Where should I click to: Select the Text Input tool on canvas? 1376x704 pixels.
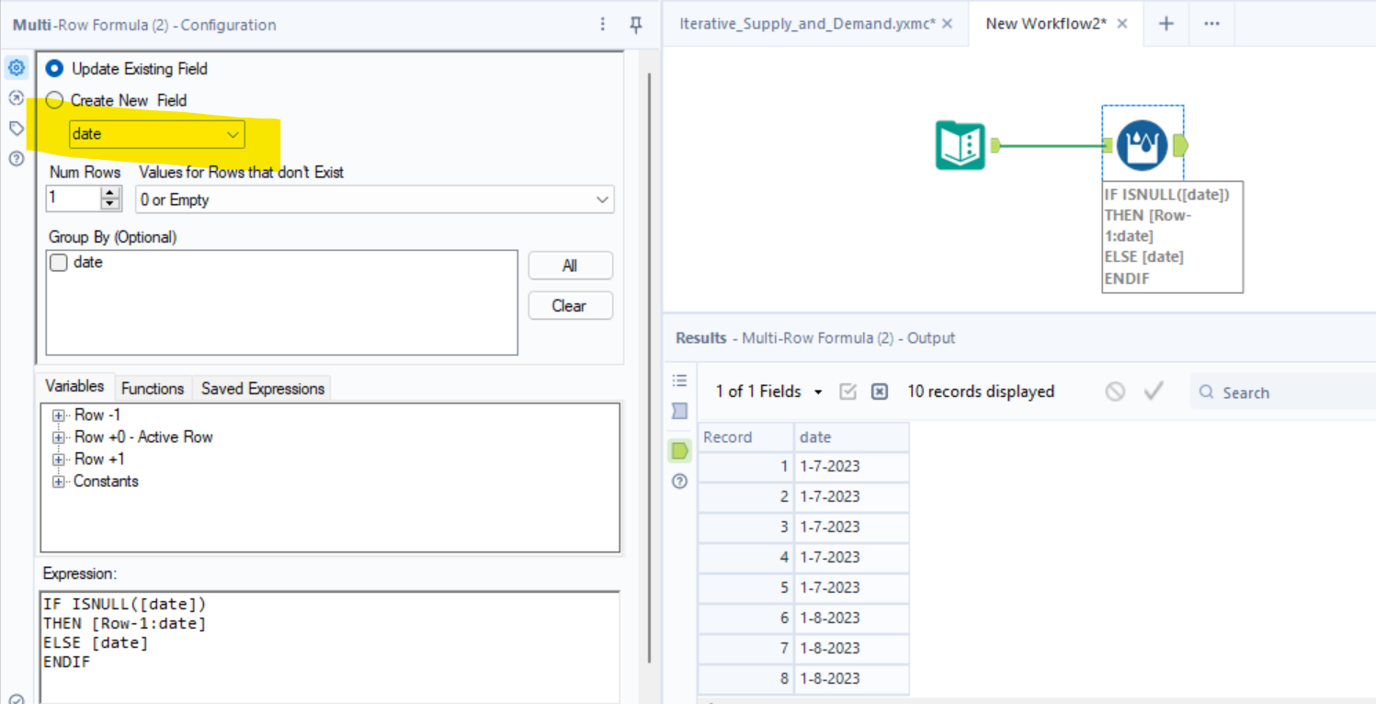coord(960,145)
